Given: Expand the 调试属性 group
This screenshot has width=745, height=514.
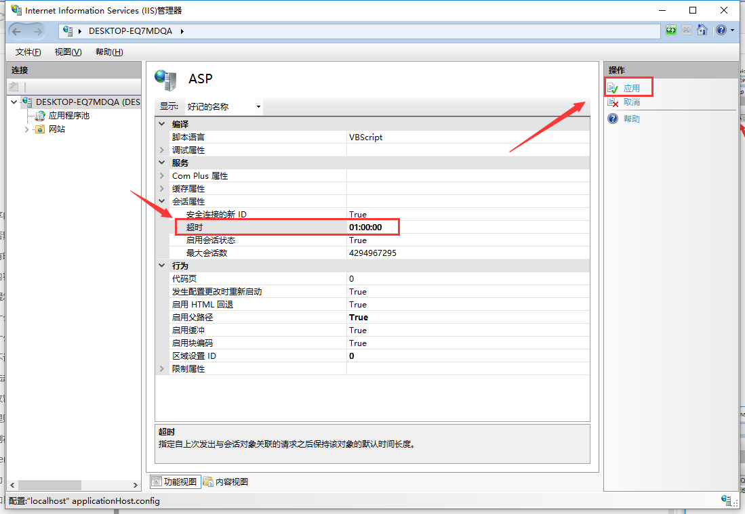Looking at the screenshot, I should tap(162, 150).
